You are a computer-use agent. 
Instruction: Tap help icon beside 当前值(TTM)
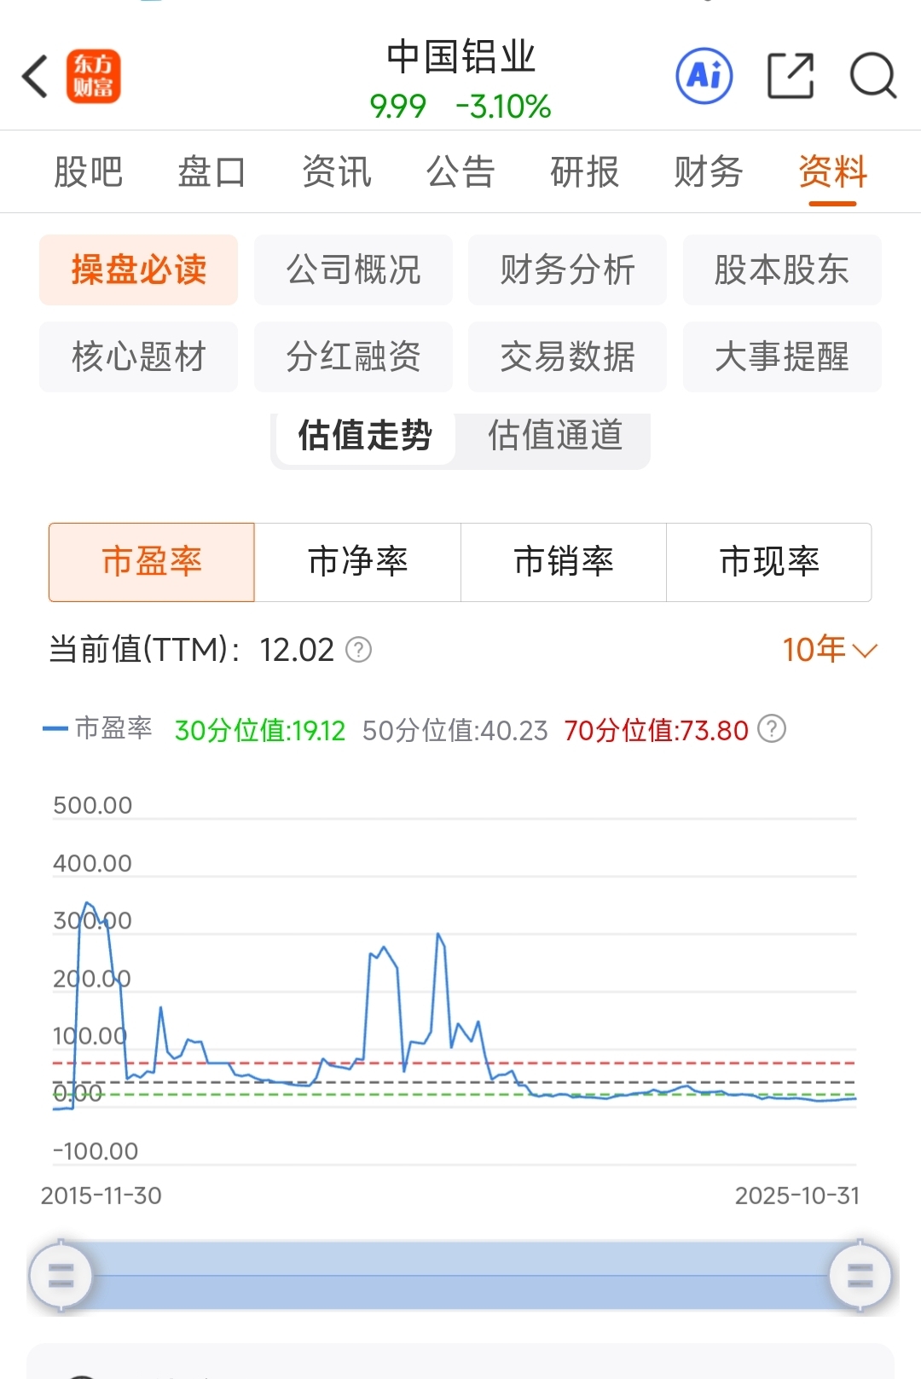pos(358,650)
